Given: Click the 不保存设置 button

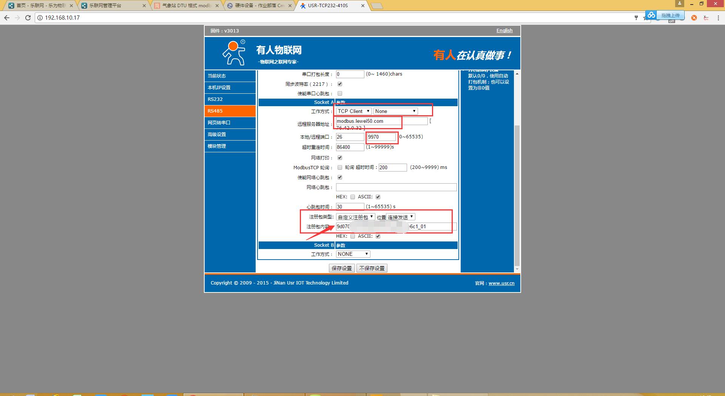Looking at the screenshot, I should tap(372, 268).
